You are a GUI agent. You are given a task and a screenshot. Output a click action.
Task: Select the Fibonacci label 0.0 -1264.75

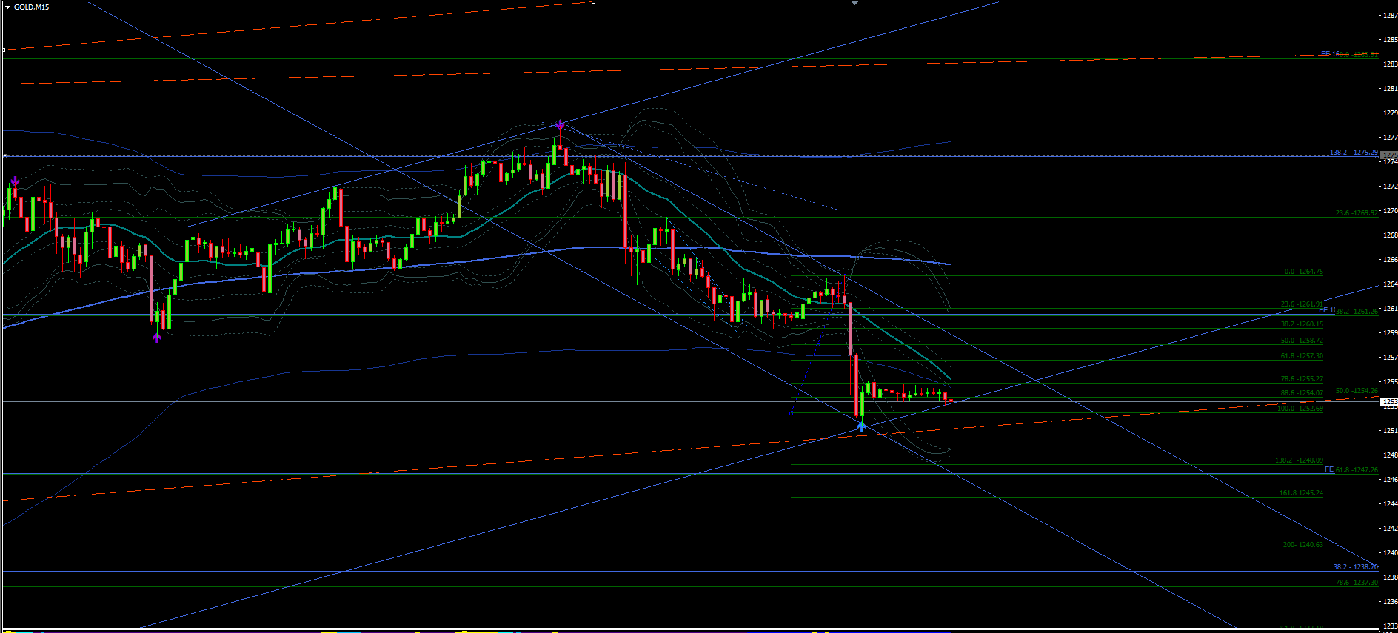pyautogui.click(x=1303, y=272)
